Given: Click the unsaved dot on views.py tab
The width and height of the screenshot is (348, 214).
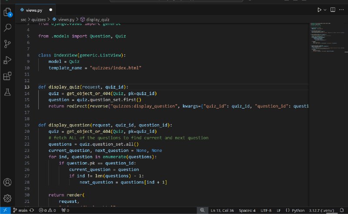Looking at the screenshot, I should 50,10.
